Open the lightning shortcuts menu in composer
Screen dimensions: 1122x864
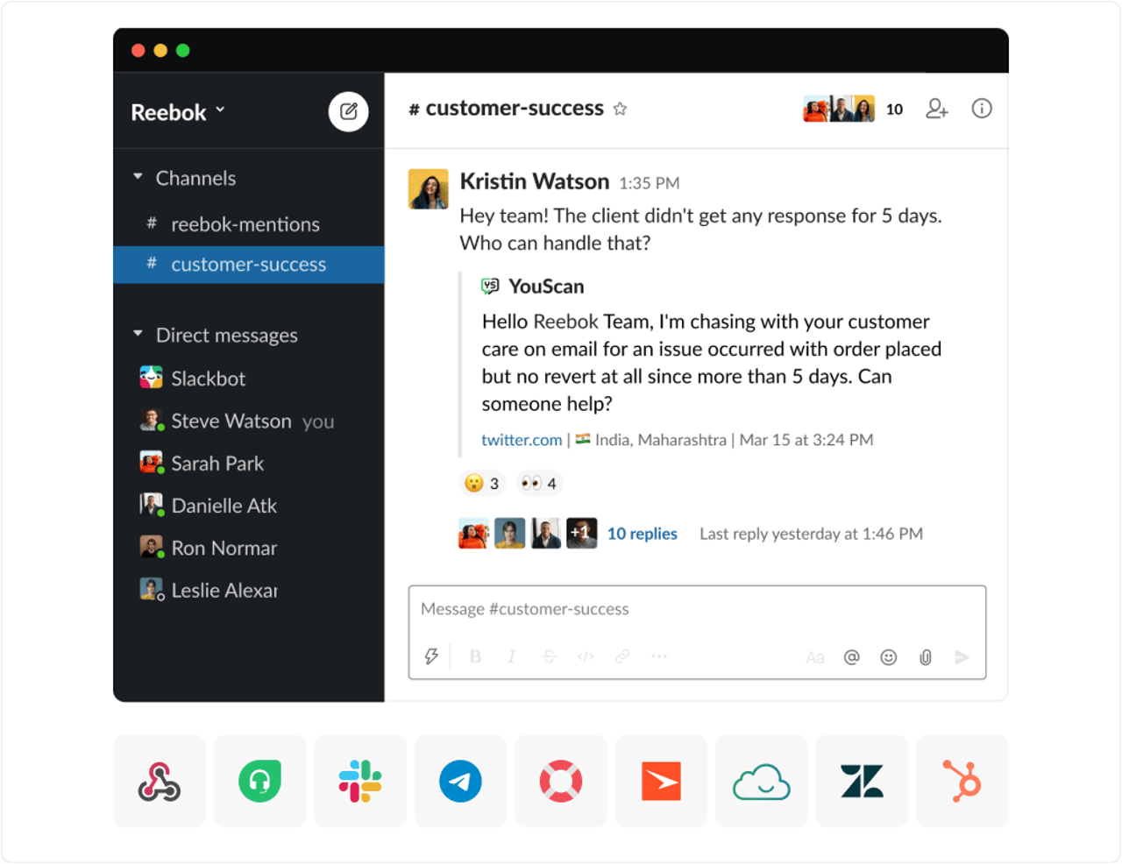coord(430,655)
